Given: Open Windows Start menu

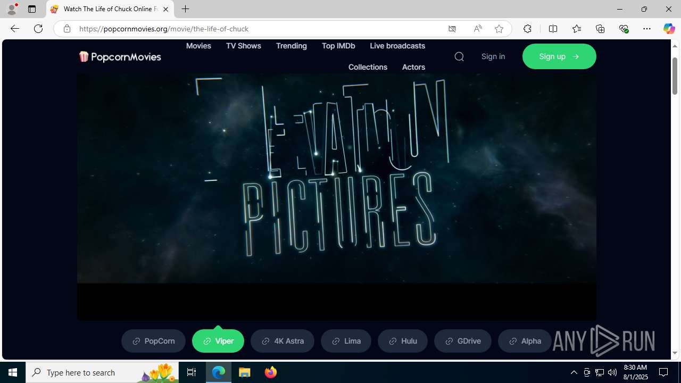Looking at the screenshot, I should pyautogui.click(x=13, y=372).
